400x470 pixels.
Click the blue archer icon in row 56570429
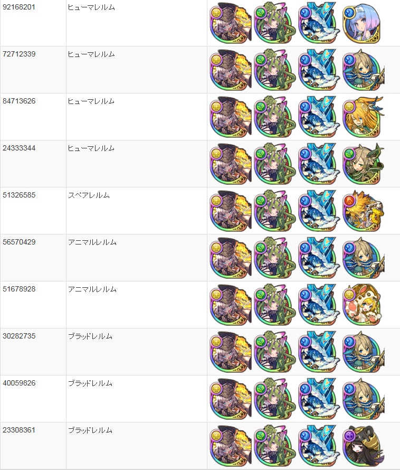[x=363, y=258]
